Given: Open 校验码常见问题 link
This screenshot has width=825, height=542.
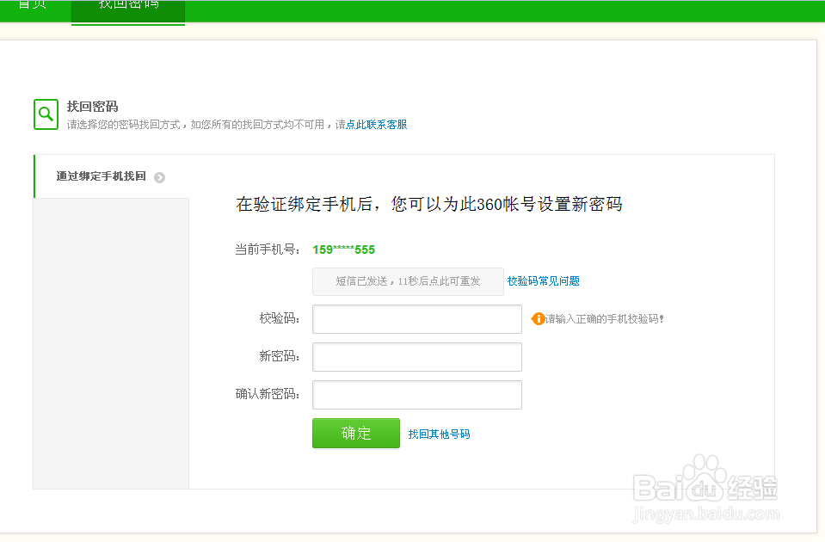Looking at the screenshot, I should click(543, 281).
